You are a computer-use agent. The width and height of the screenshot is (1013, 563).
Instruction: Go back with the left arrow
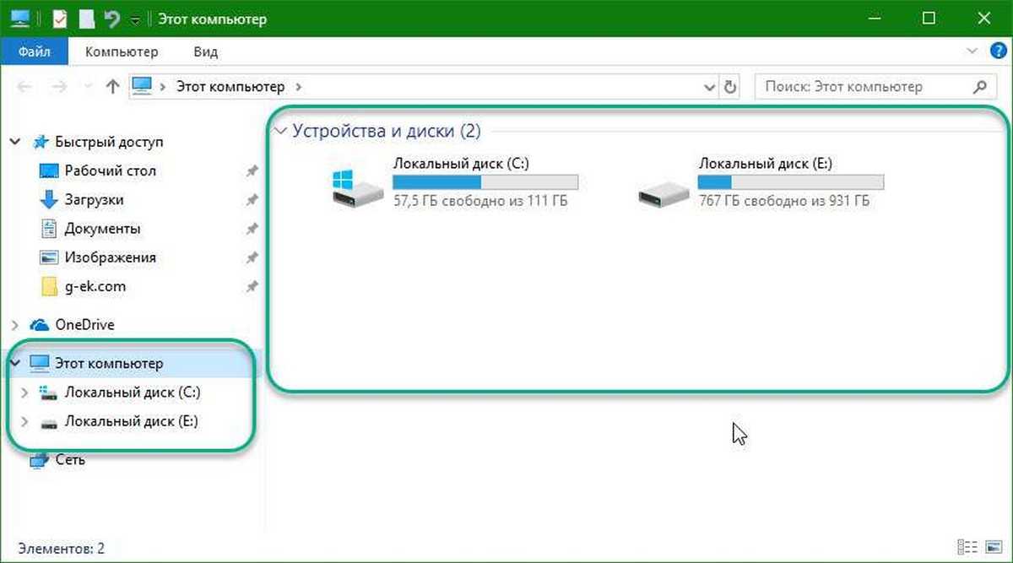coord(24,87)
